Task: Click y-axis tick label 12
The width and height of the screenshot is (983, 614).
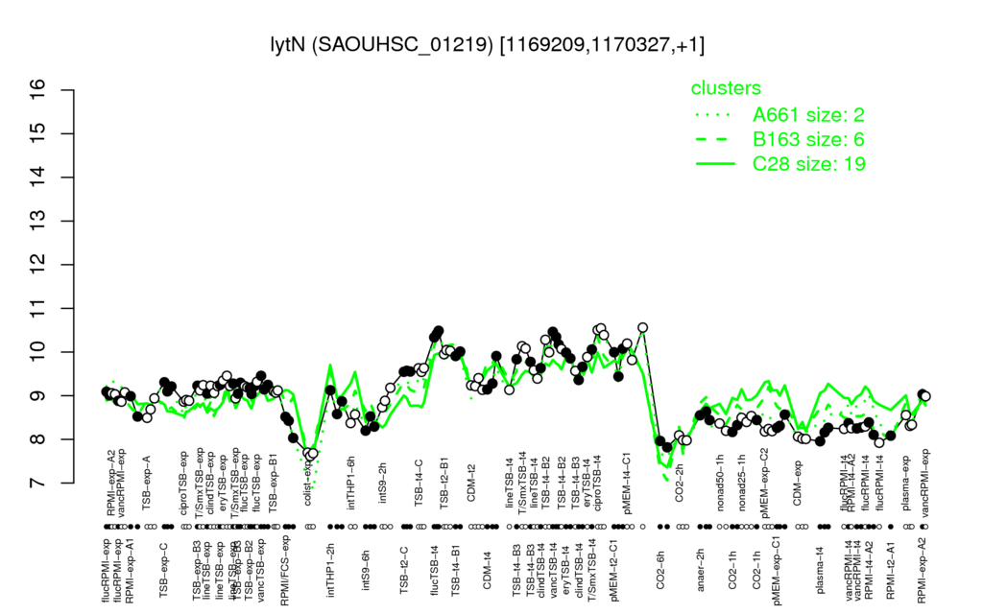Action: (x=38, y=265)
